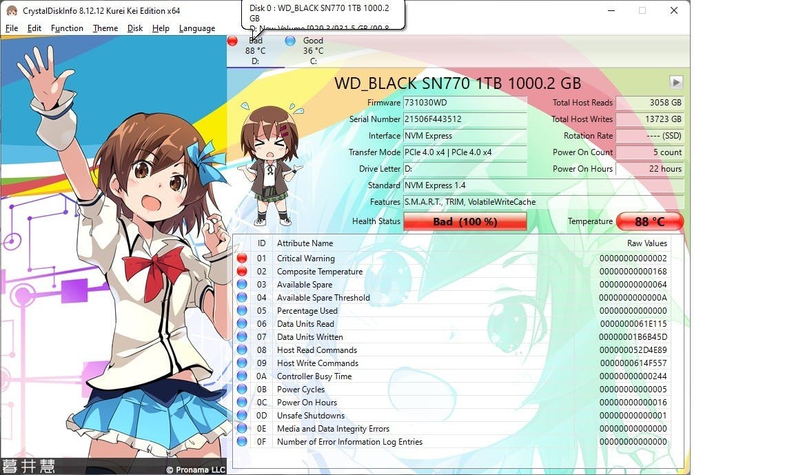Open the Function menu

67,28
